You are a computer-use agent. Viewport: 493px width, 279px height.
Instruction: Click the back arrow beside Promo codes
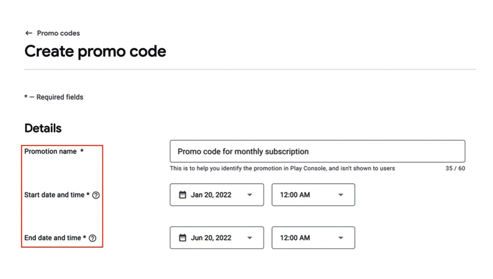[x=29, y=33]
